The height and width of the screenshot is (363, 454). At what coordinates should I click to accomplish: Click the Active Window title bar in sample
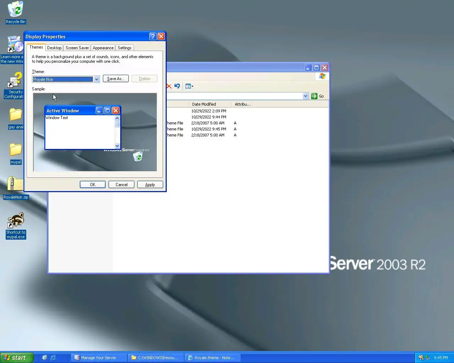click(x=83, y=111)
